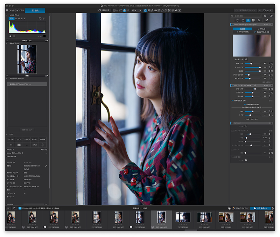280x237 pixels.
Task: Click the magnifier loupe tool target icon
Action: click(246, 59)
